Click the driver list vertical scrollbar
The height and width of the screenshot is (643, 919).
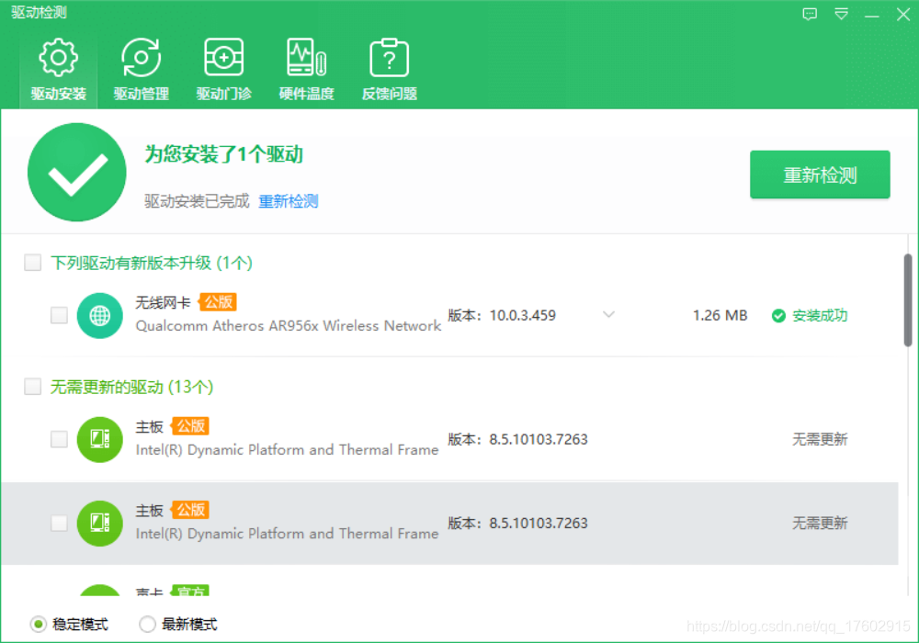point(907,299)
